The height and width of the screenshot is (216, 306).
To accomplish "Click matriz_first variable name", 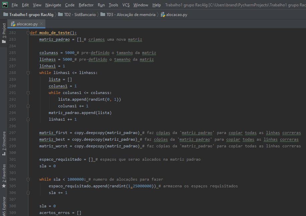I will (x=53, y=133).
